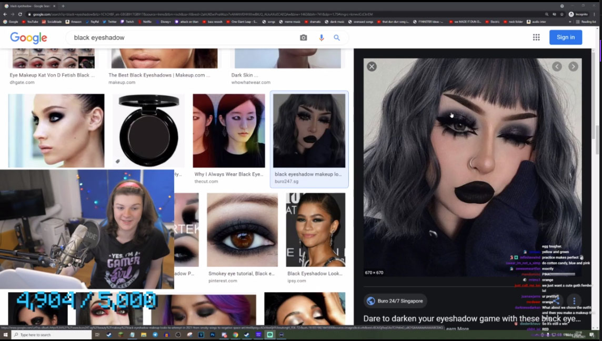Close the image preview panel

click(x=372, y=66)
